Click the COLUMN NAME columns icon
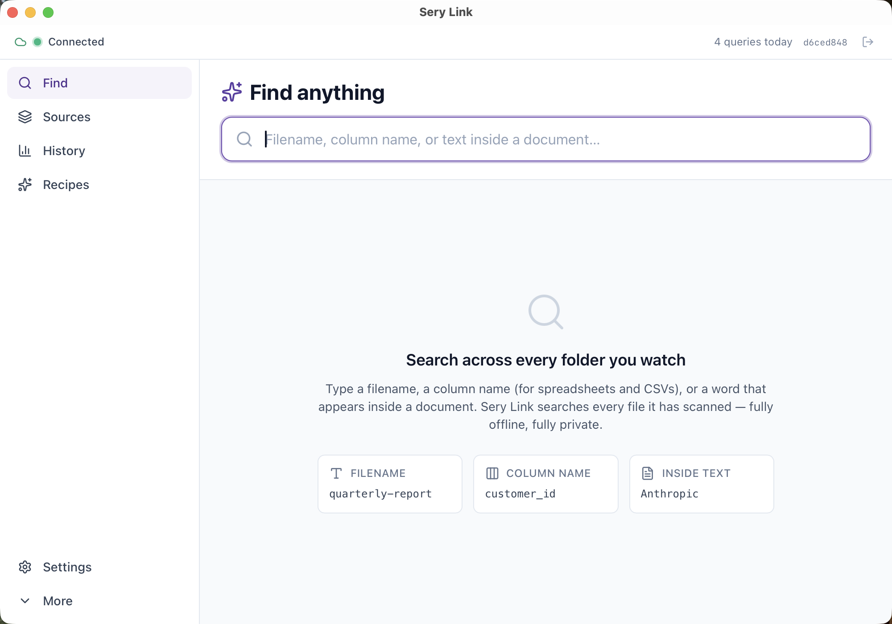 [x=492, y=473]
